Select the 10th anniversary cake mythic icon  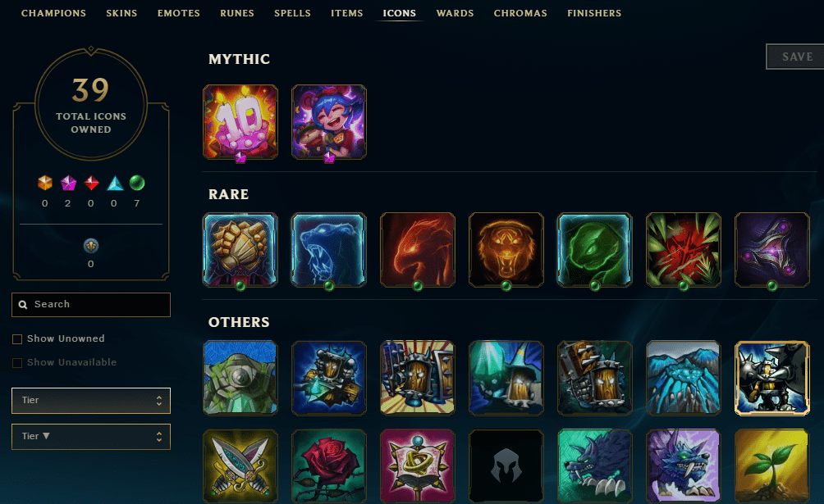pyautogui.click(x=240, y=122)
